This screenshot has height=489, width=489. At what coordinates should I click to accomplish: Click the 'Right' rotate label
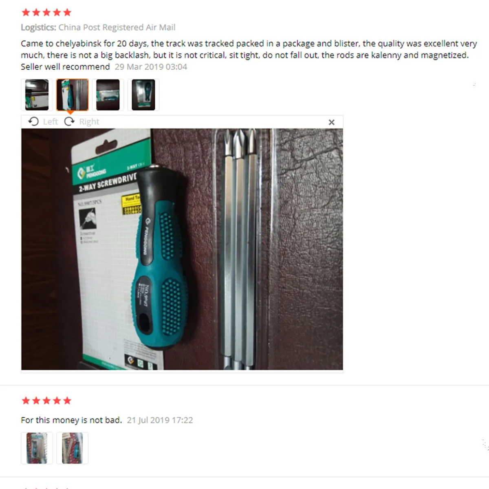point(89,121)
